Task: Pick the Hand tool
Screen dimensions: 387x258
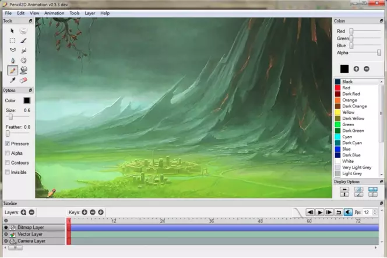Action: (23, 60)
